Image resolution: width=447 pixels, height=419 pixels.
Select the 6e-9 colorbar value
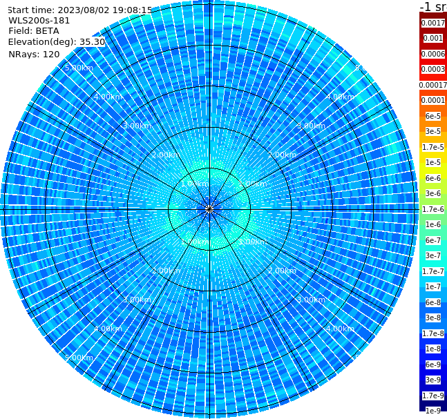433,364
